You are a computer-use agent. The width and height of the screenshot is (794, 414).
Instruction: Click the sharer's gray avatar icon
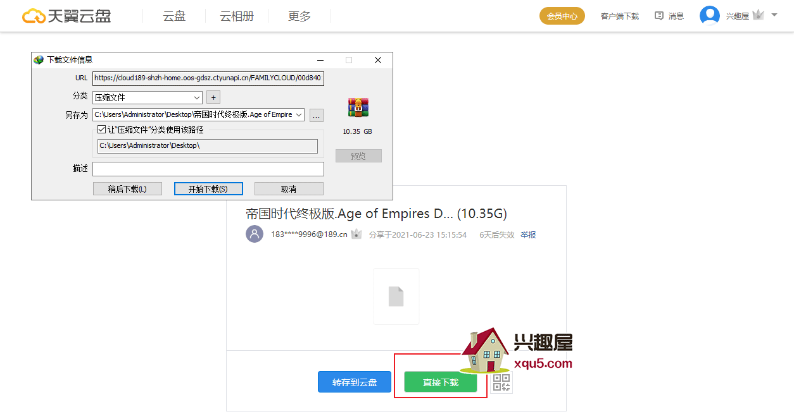click(255, 234)
